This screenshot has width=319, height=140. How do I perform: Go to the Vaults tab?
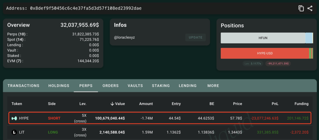[135, 86]
